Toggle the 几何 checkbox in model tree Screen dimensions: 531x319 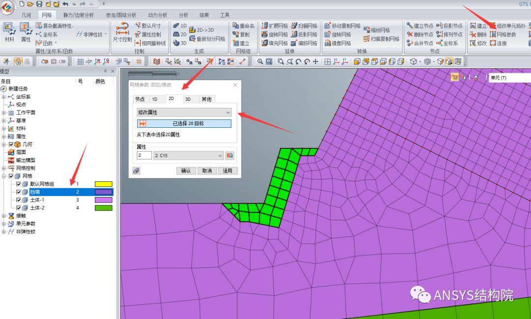[11, 144]
